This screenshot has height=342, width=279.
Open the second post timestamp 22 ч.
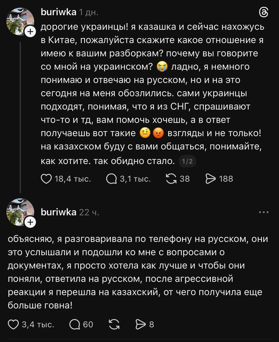point(89,212)
